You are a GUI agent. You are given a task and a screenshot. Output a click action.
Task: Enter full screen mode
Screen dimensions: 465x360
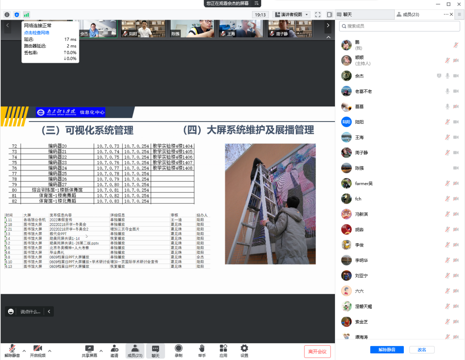[x=318, y=15]
